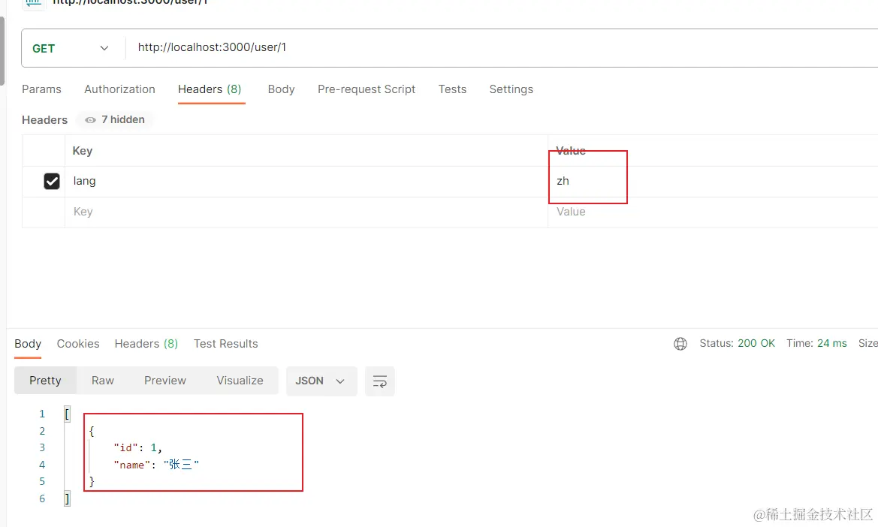Open the JSON format dropdown
The height and width of the screenshot is (527, 878).
[321, 381]
